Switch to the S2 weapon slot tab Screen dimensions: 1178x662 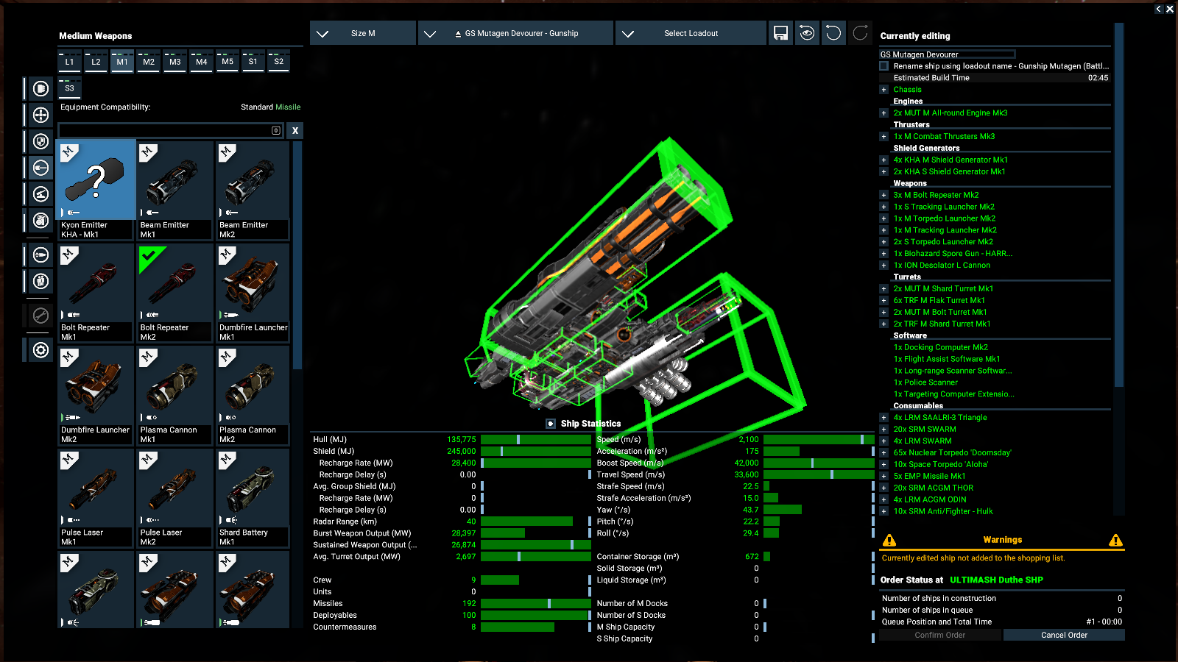point(278,61)
